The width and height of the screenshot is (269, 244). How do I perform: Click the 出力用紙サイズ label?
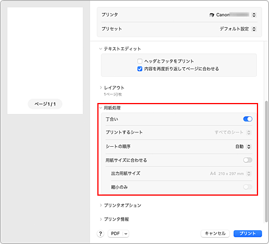(126, 173)
